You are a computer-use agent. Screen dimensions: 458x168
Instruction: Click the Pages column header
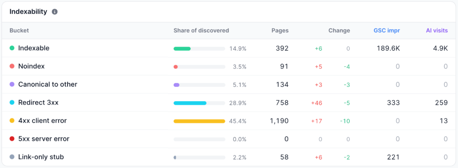tap(280, 31)
